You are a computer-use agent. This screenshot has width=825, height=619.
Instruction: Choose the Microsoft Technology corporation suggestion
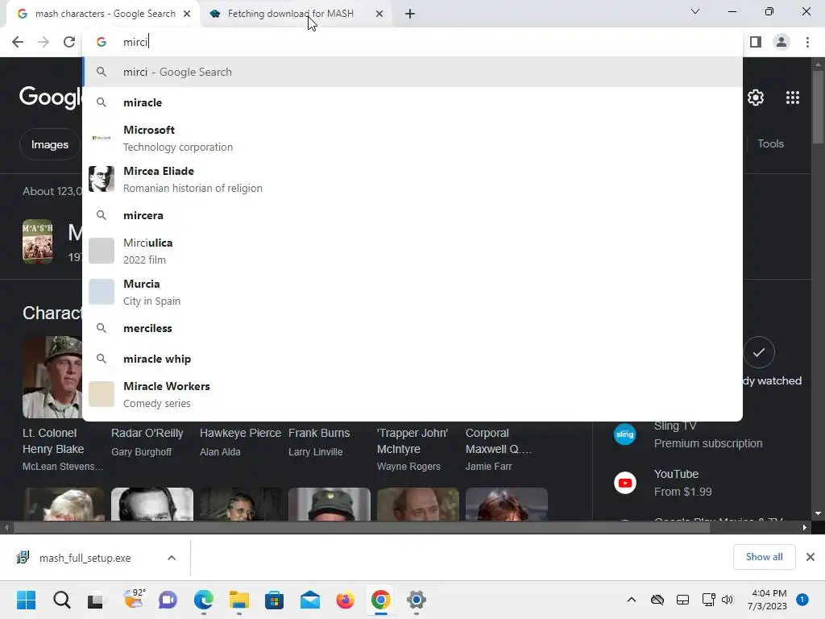(x=412, y=139)
